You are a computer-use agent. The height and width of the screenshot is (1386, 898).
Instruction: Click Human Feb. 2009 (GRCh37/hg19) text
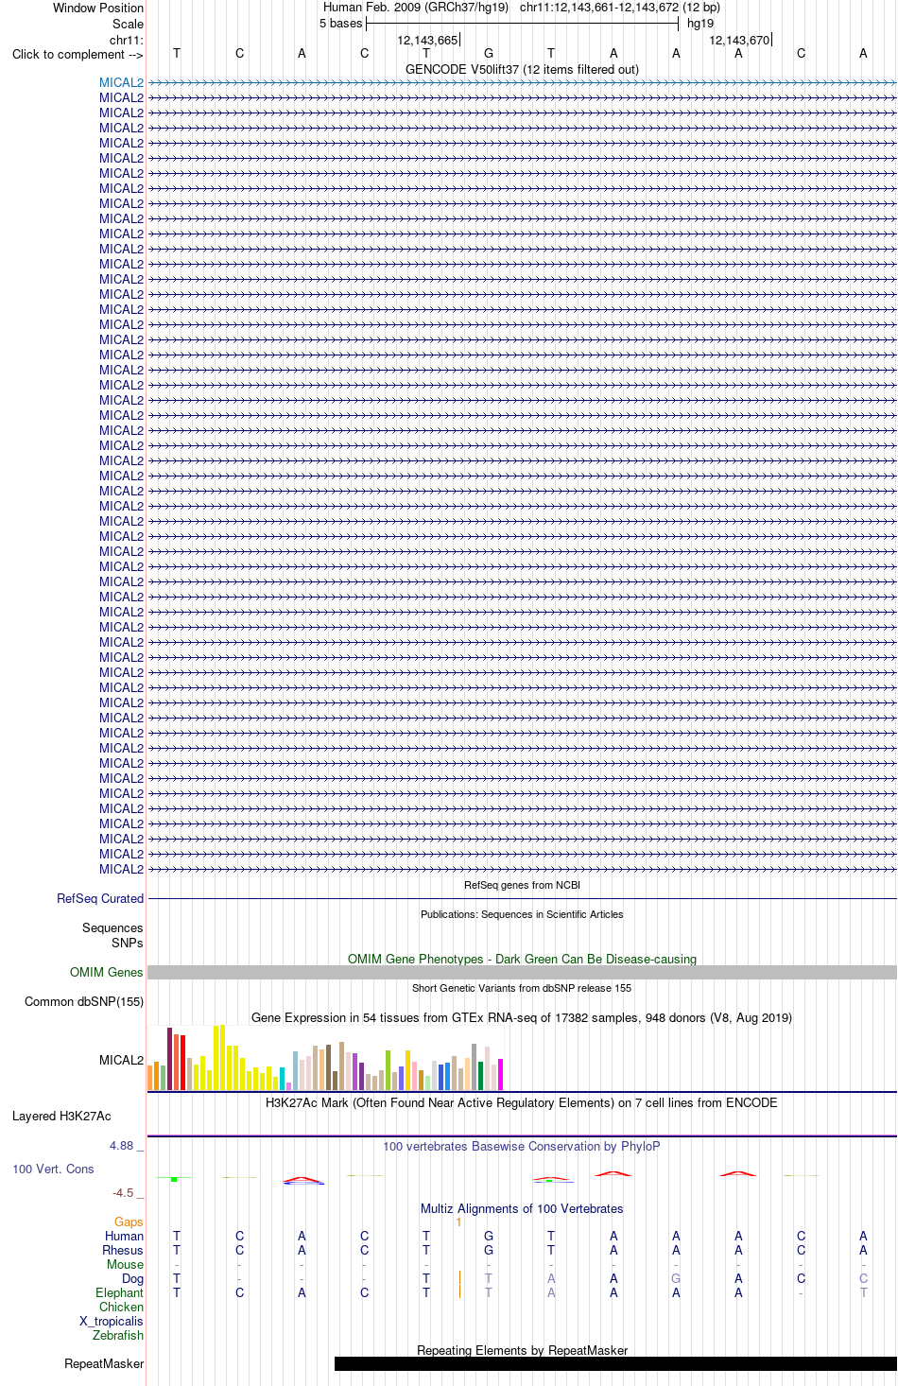pyautogui.click(x=416, y=8)
